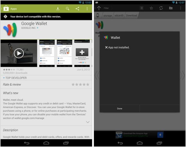Viewport: 186px width, 147px height.
Task: Open the Download breadcrumb folder
Action: point(131,16)
